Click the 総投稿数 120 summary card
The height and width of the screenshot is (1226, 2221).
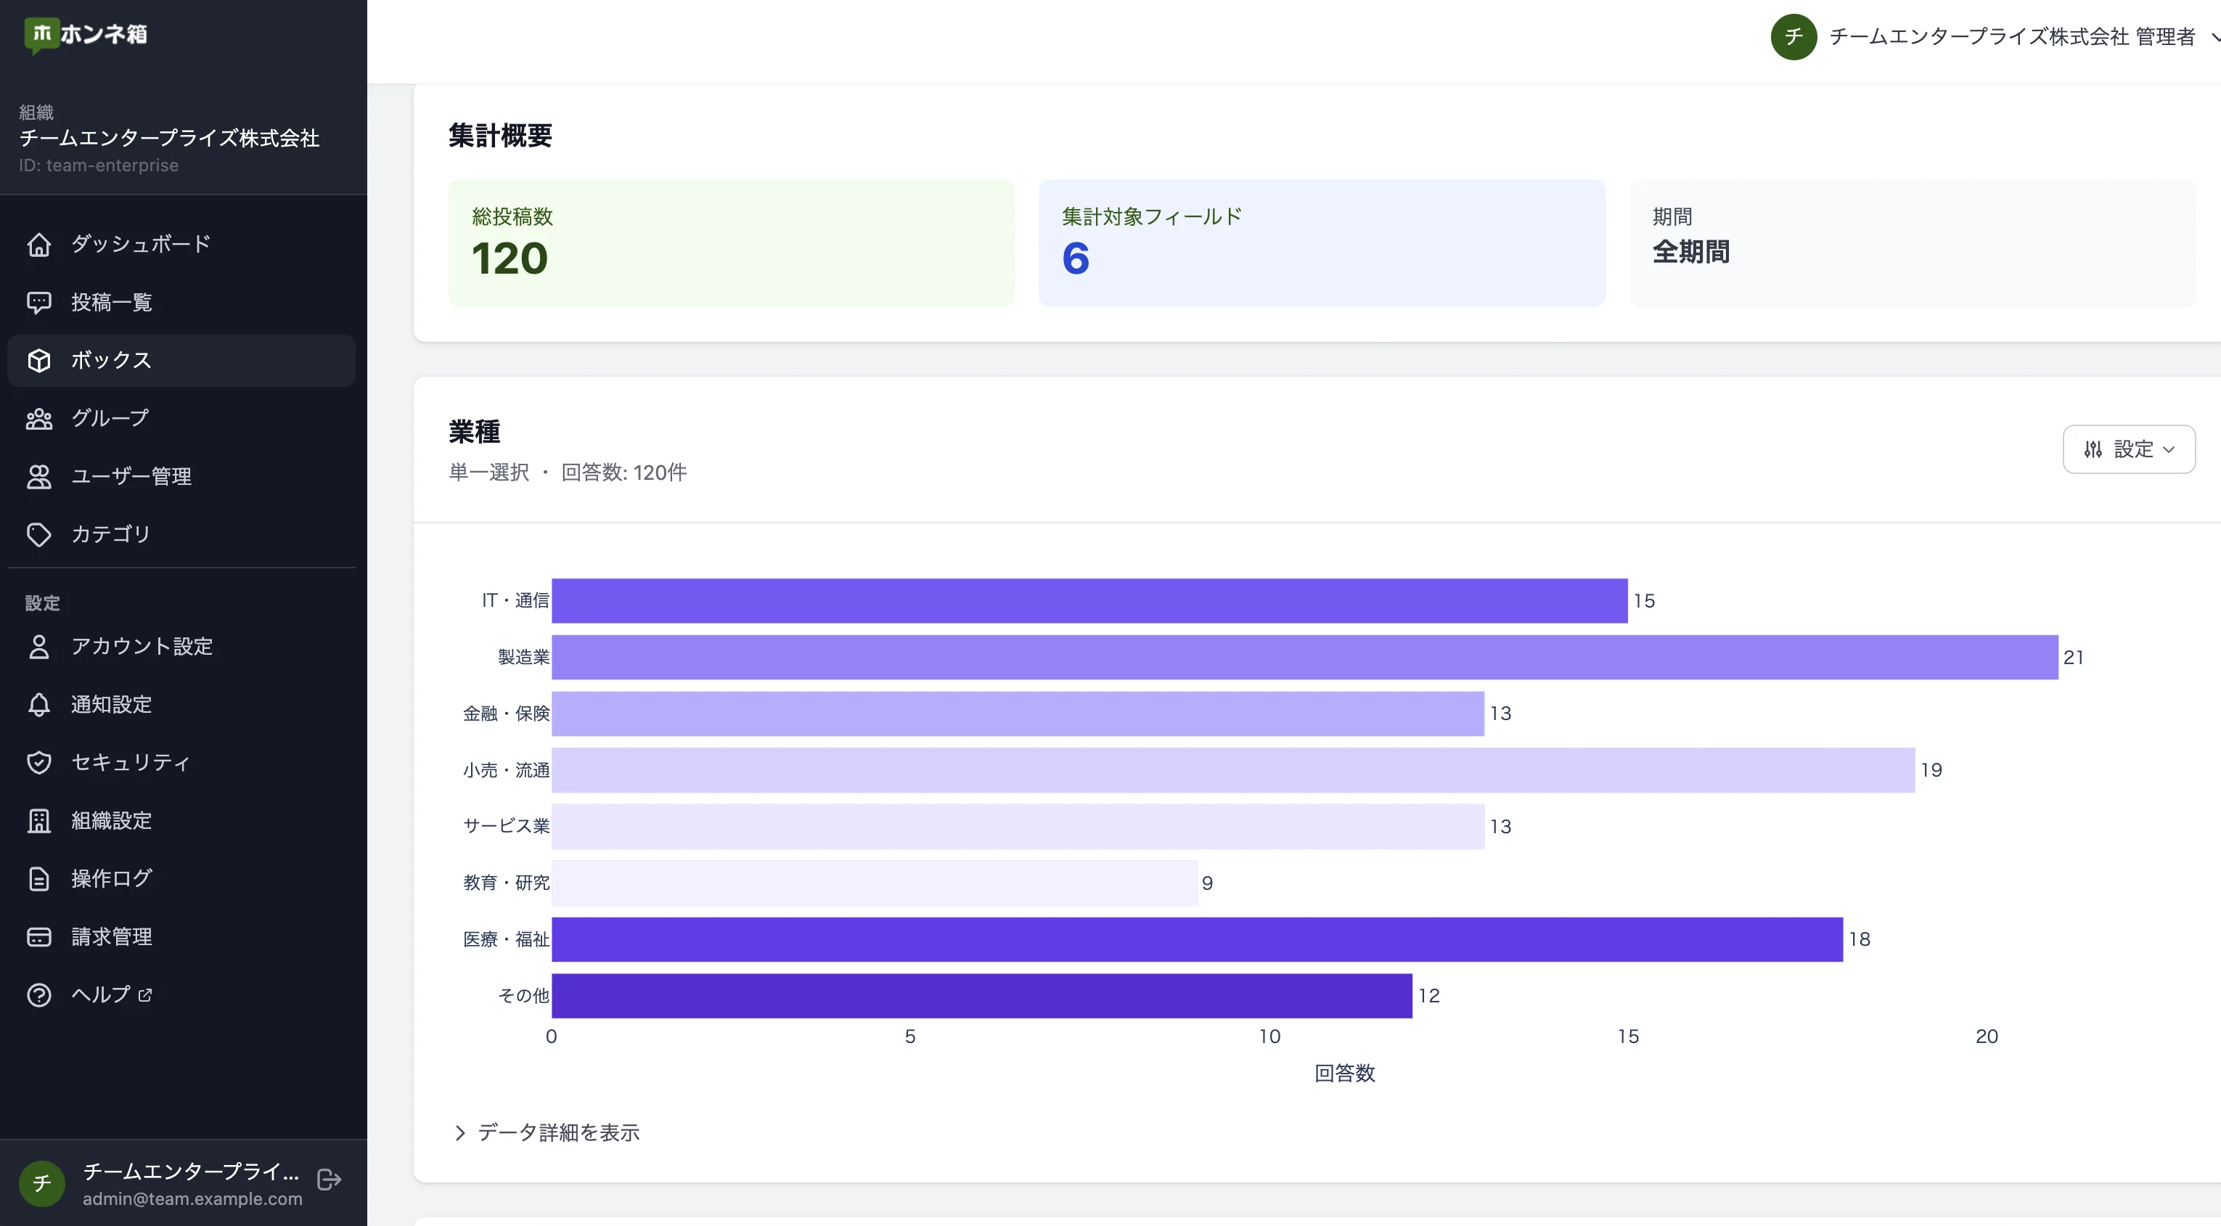tap(731, 242)
